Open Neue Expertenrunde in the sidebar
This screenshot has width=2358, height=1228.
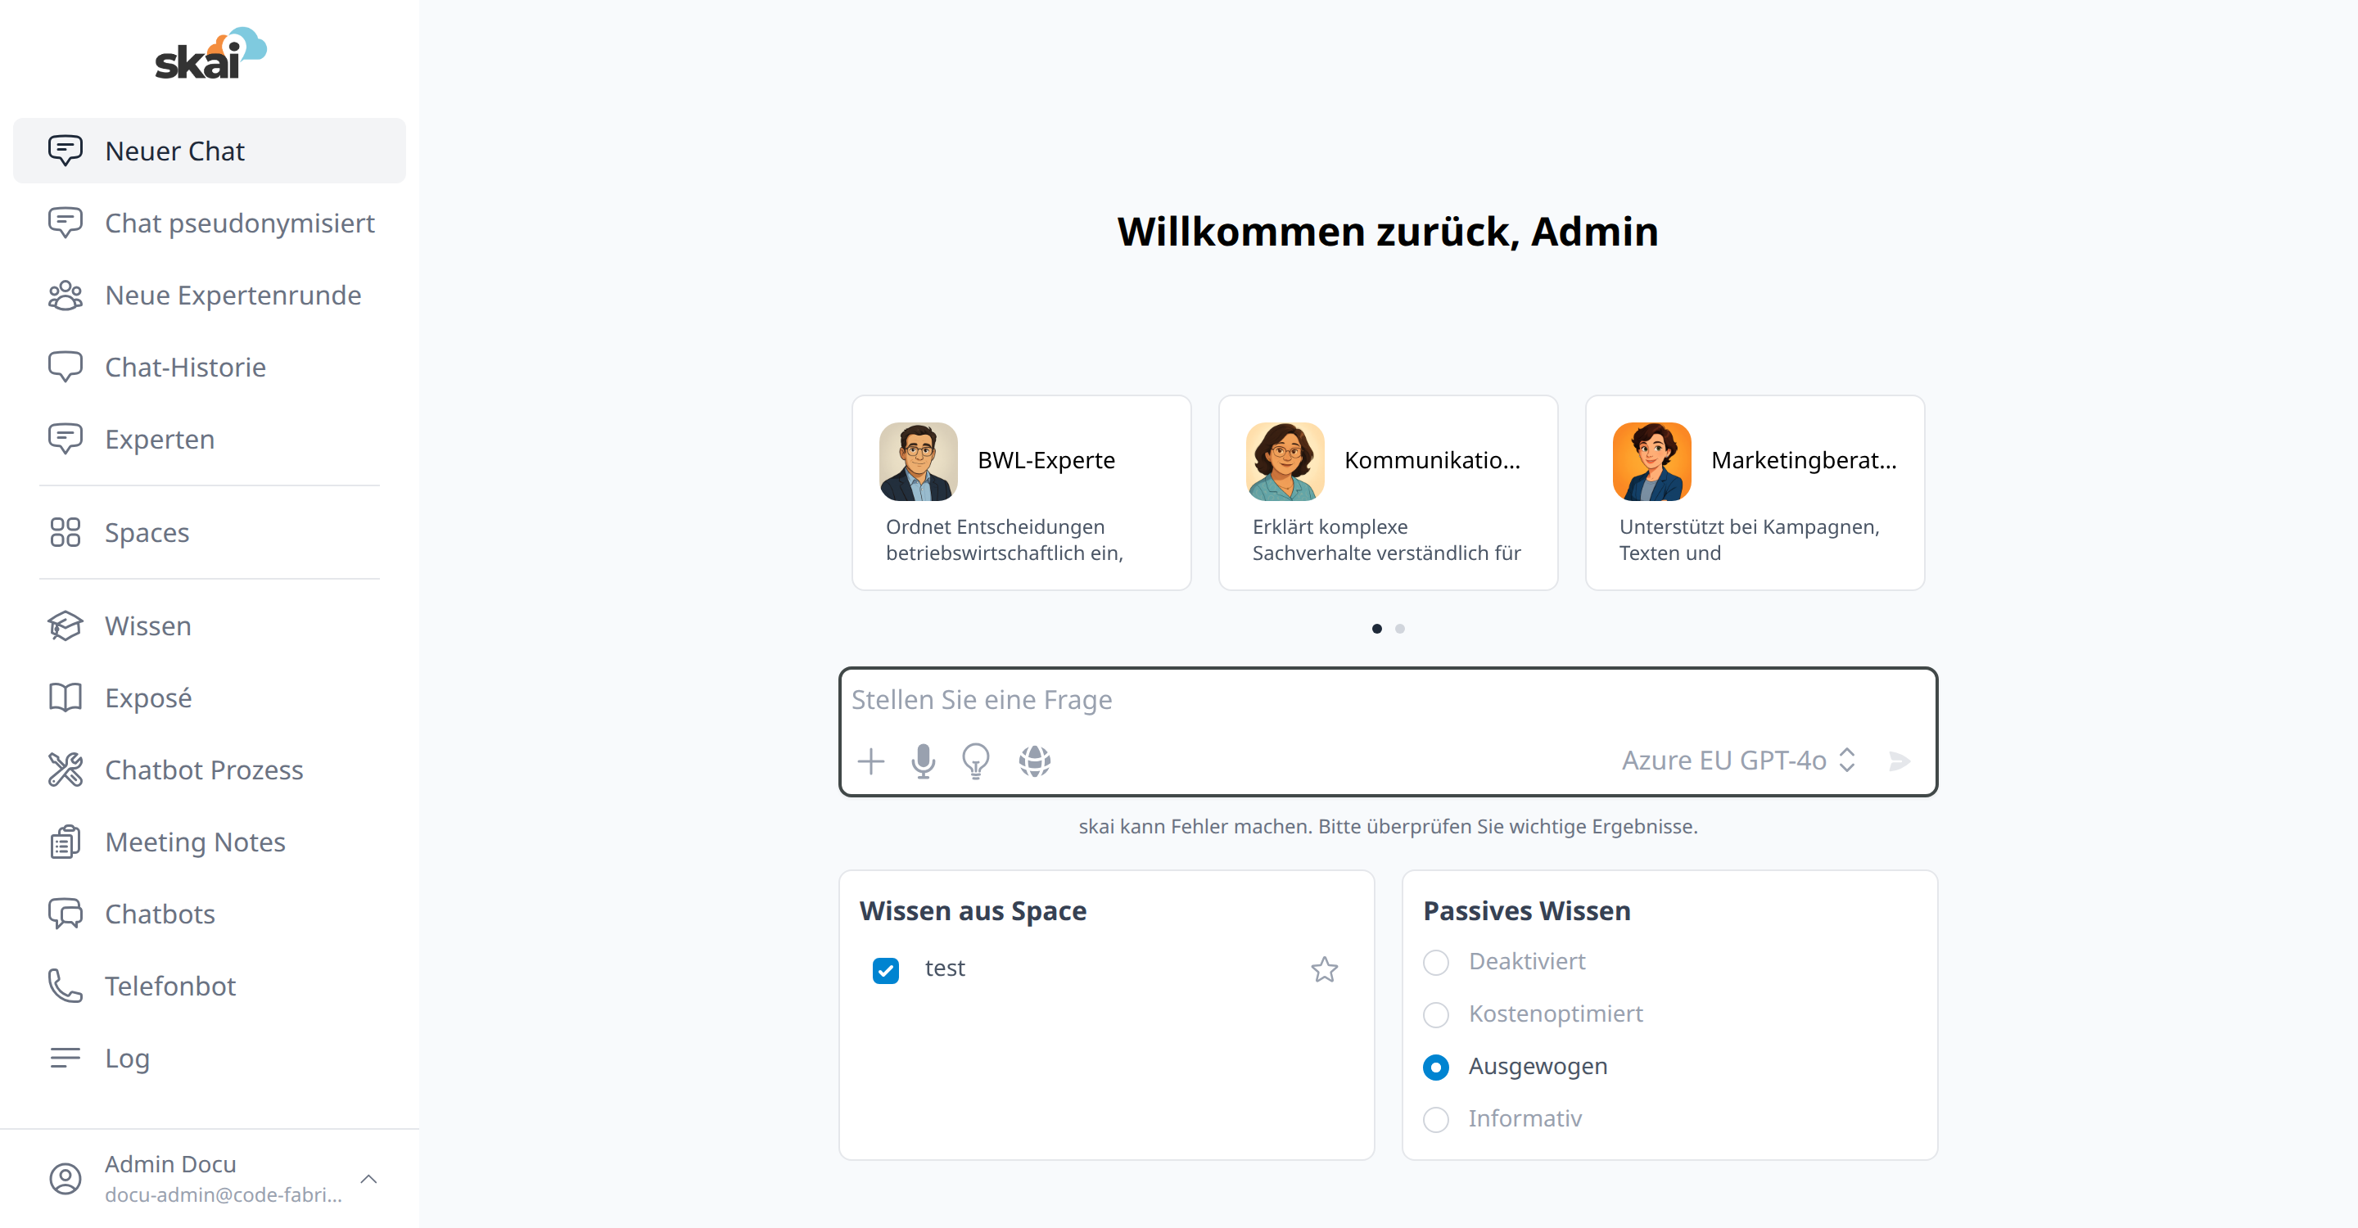click(210, 295)
